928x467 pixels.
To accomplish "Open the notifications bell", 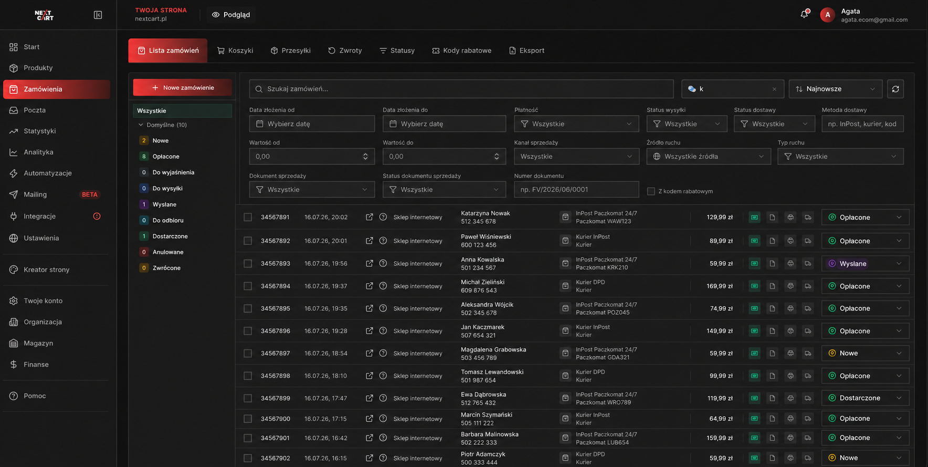I will point(804,14).
